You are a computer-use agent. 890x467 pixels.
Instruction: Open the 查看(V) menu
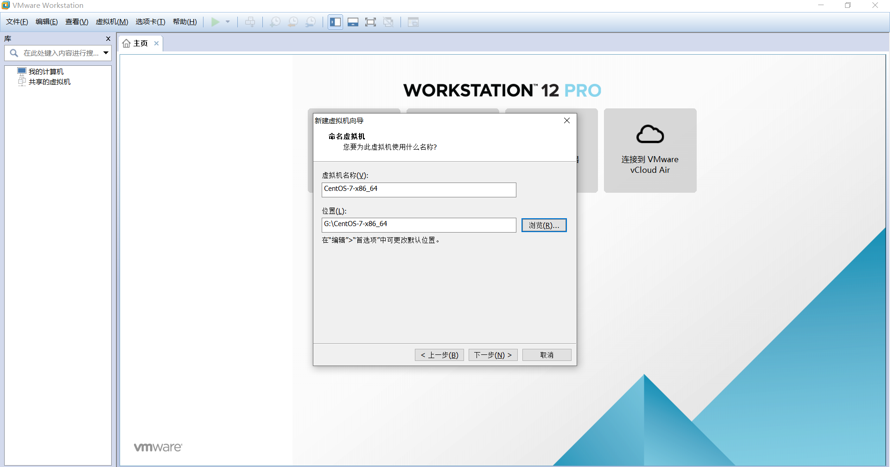(x=77, y=22)
